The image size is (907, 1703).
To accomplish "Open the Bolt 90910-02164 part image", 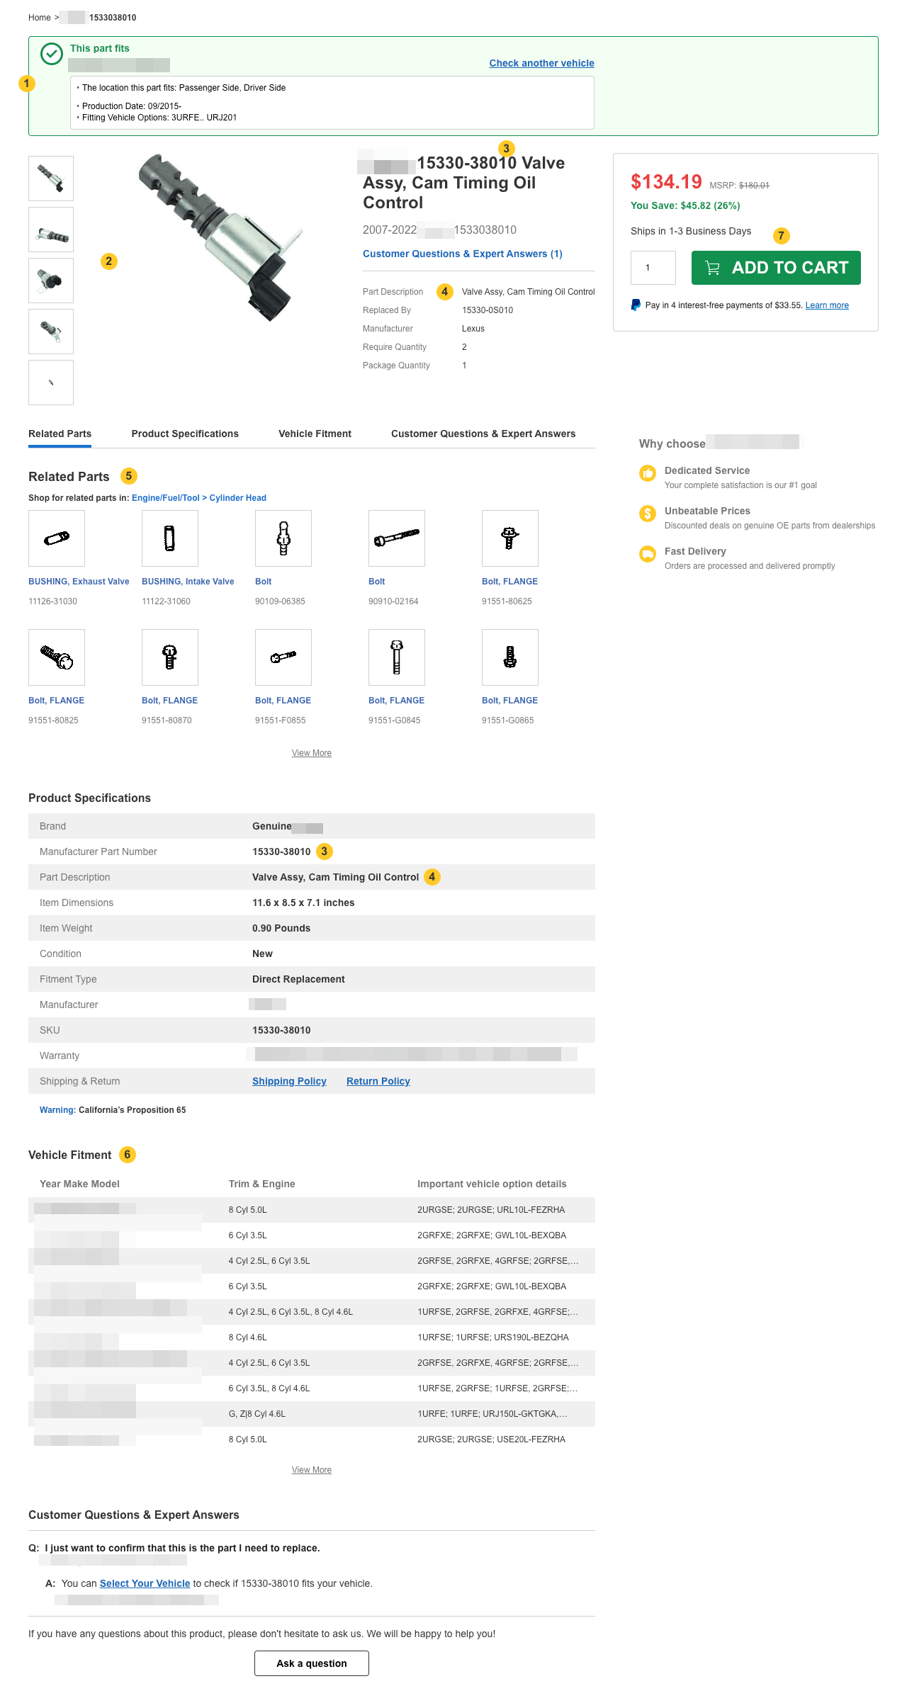I will [x=397, y=538].
